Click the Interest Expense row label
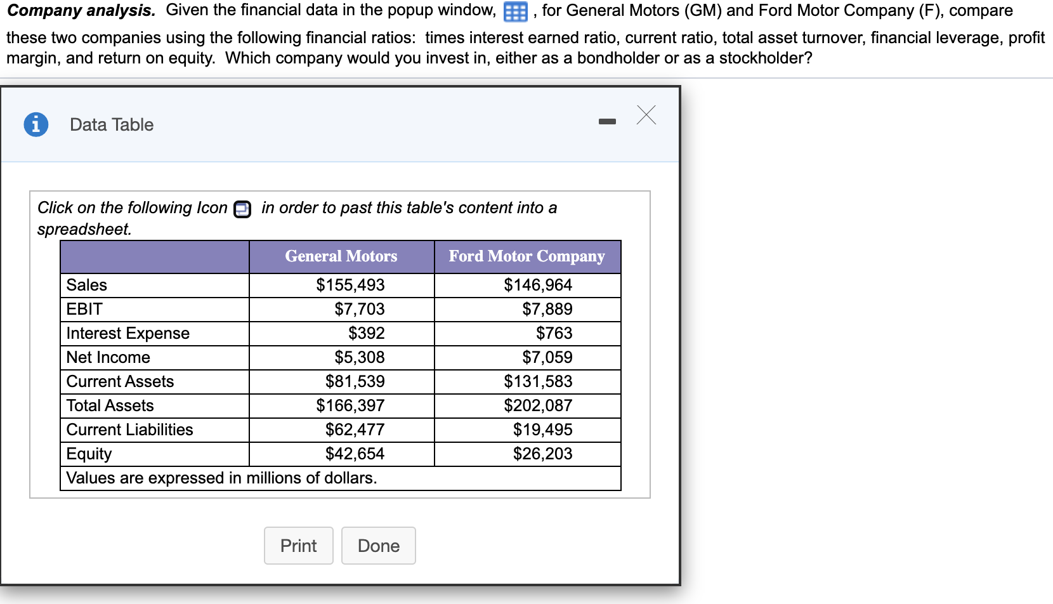1053x604 pixels. pos(128,333)
